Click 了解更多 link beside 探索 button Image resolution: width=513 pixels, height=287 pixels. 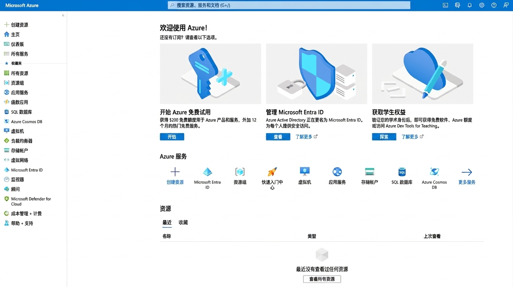412,137
